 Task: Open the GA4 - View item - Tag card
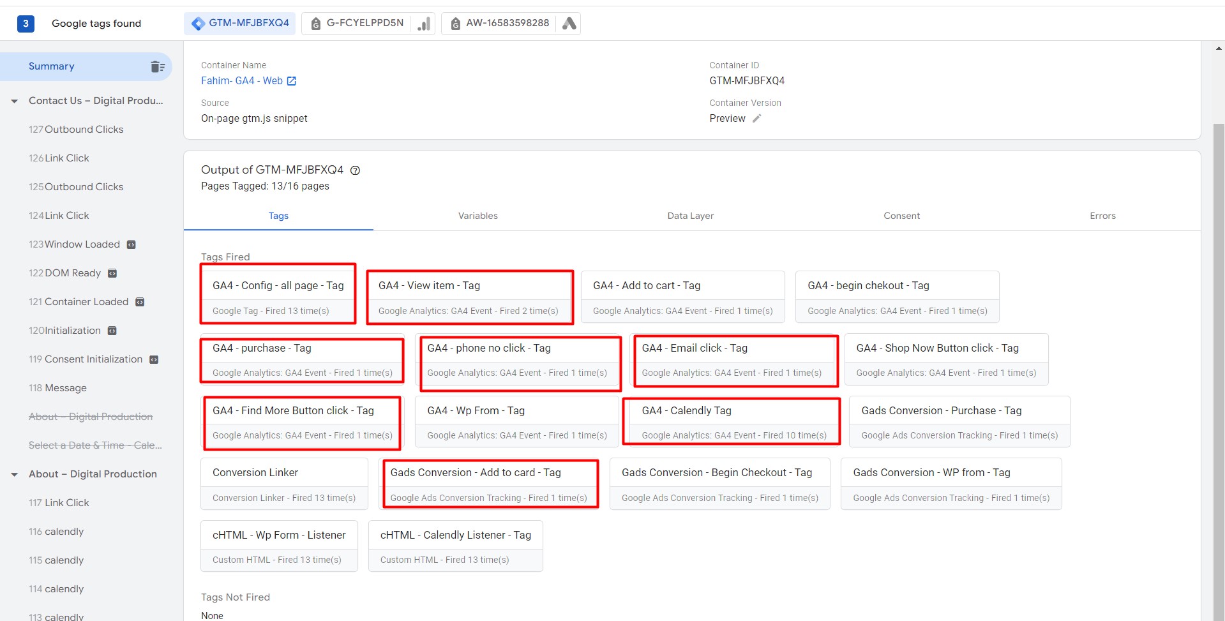click(469, 297)
